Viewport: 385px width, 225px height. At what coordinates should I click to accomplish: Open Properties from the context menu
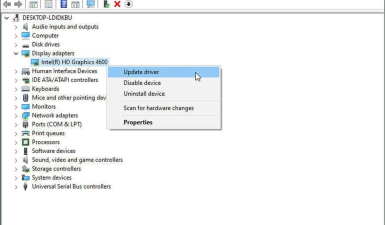(163, 122)
